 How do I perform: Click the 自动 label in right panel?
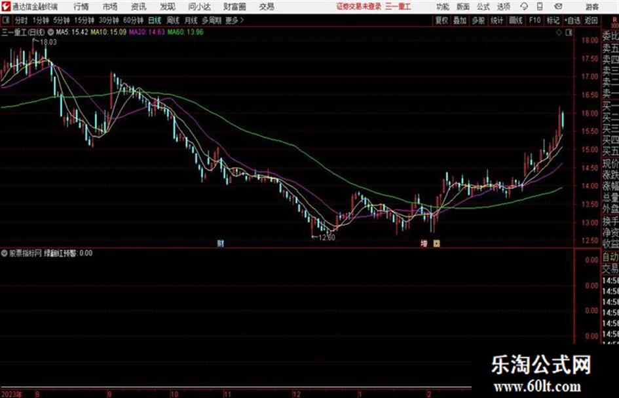[x=610, y=257]
